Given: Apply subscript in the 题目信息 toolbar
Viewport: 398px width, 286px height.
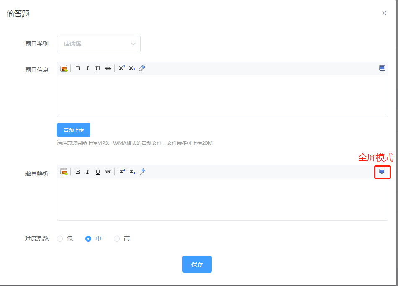Looking at the screenshot, I should click(x=131, y=68).
